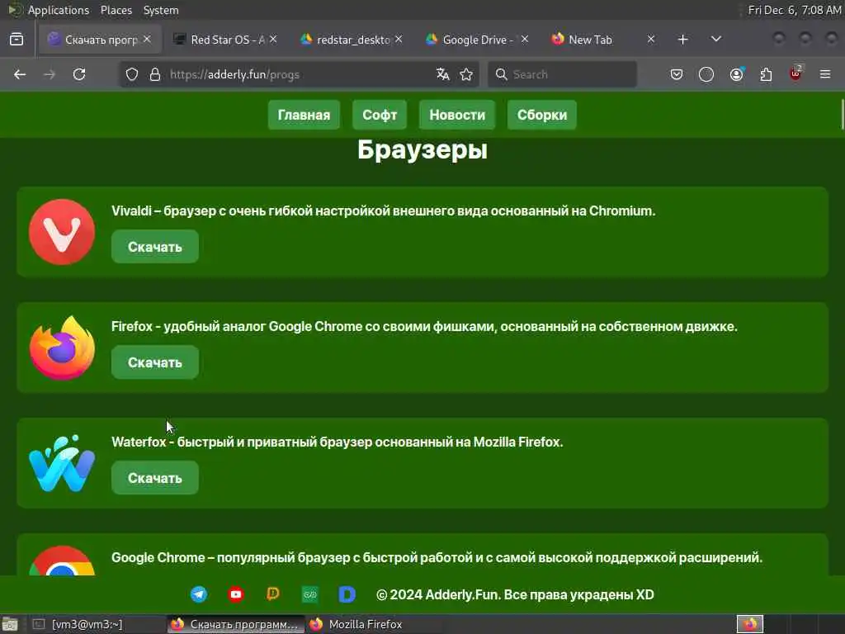
Task: Open the Firefox hamburger menu
Action: (x=825, y=74)
